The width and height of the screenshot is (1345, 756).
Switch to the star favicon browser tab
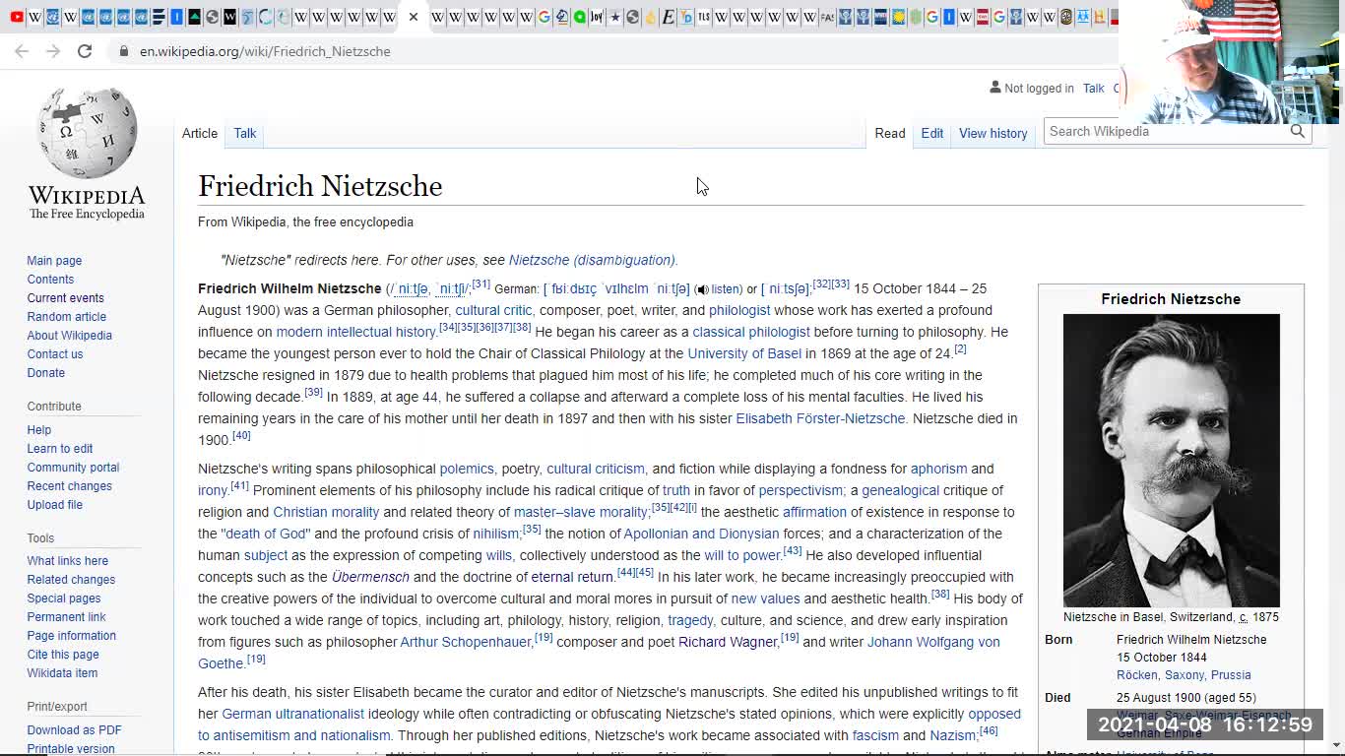click(x=614, y=17)
